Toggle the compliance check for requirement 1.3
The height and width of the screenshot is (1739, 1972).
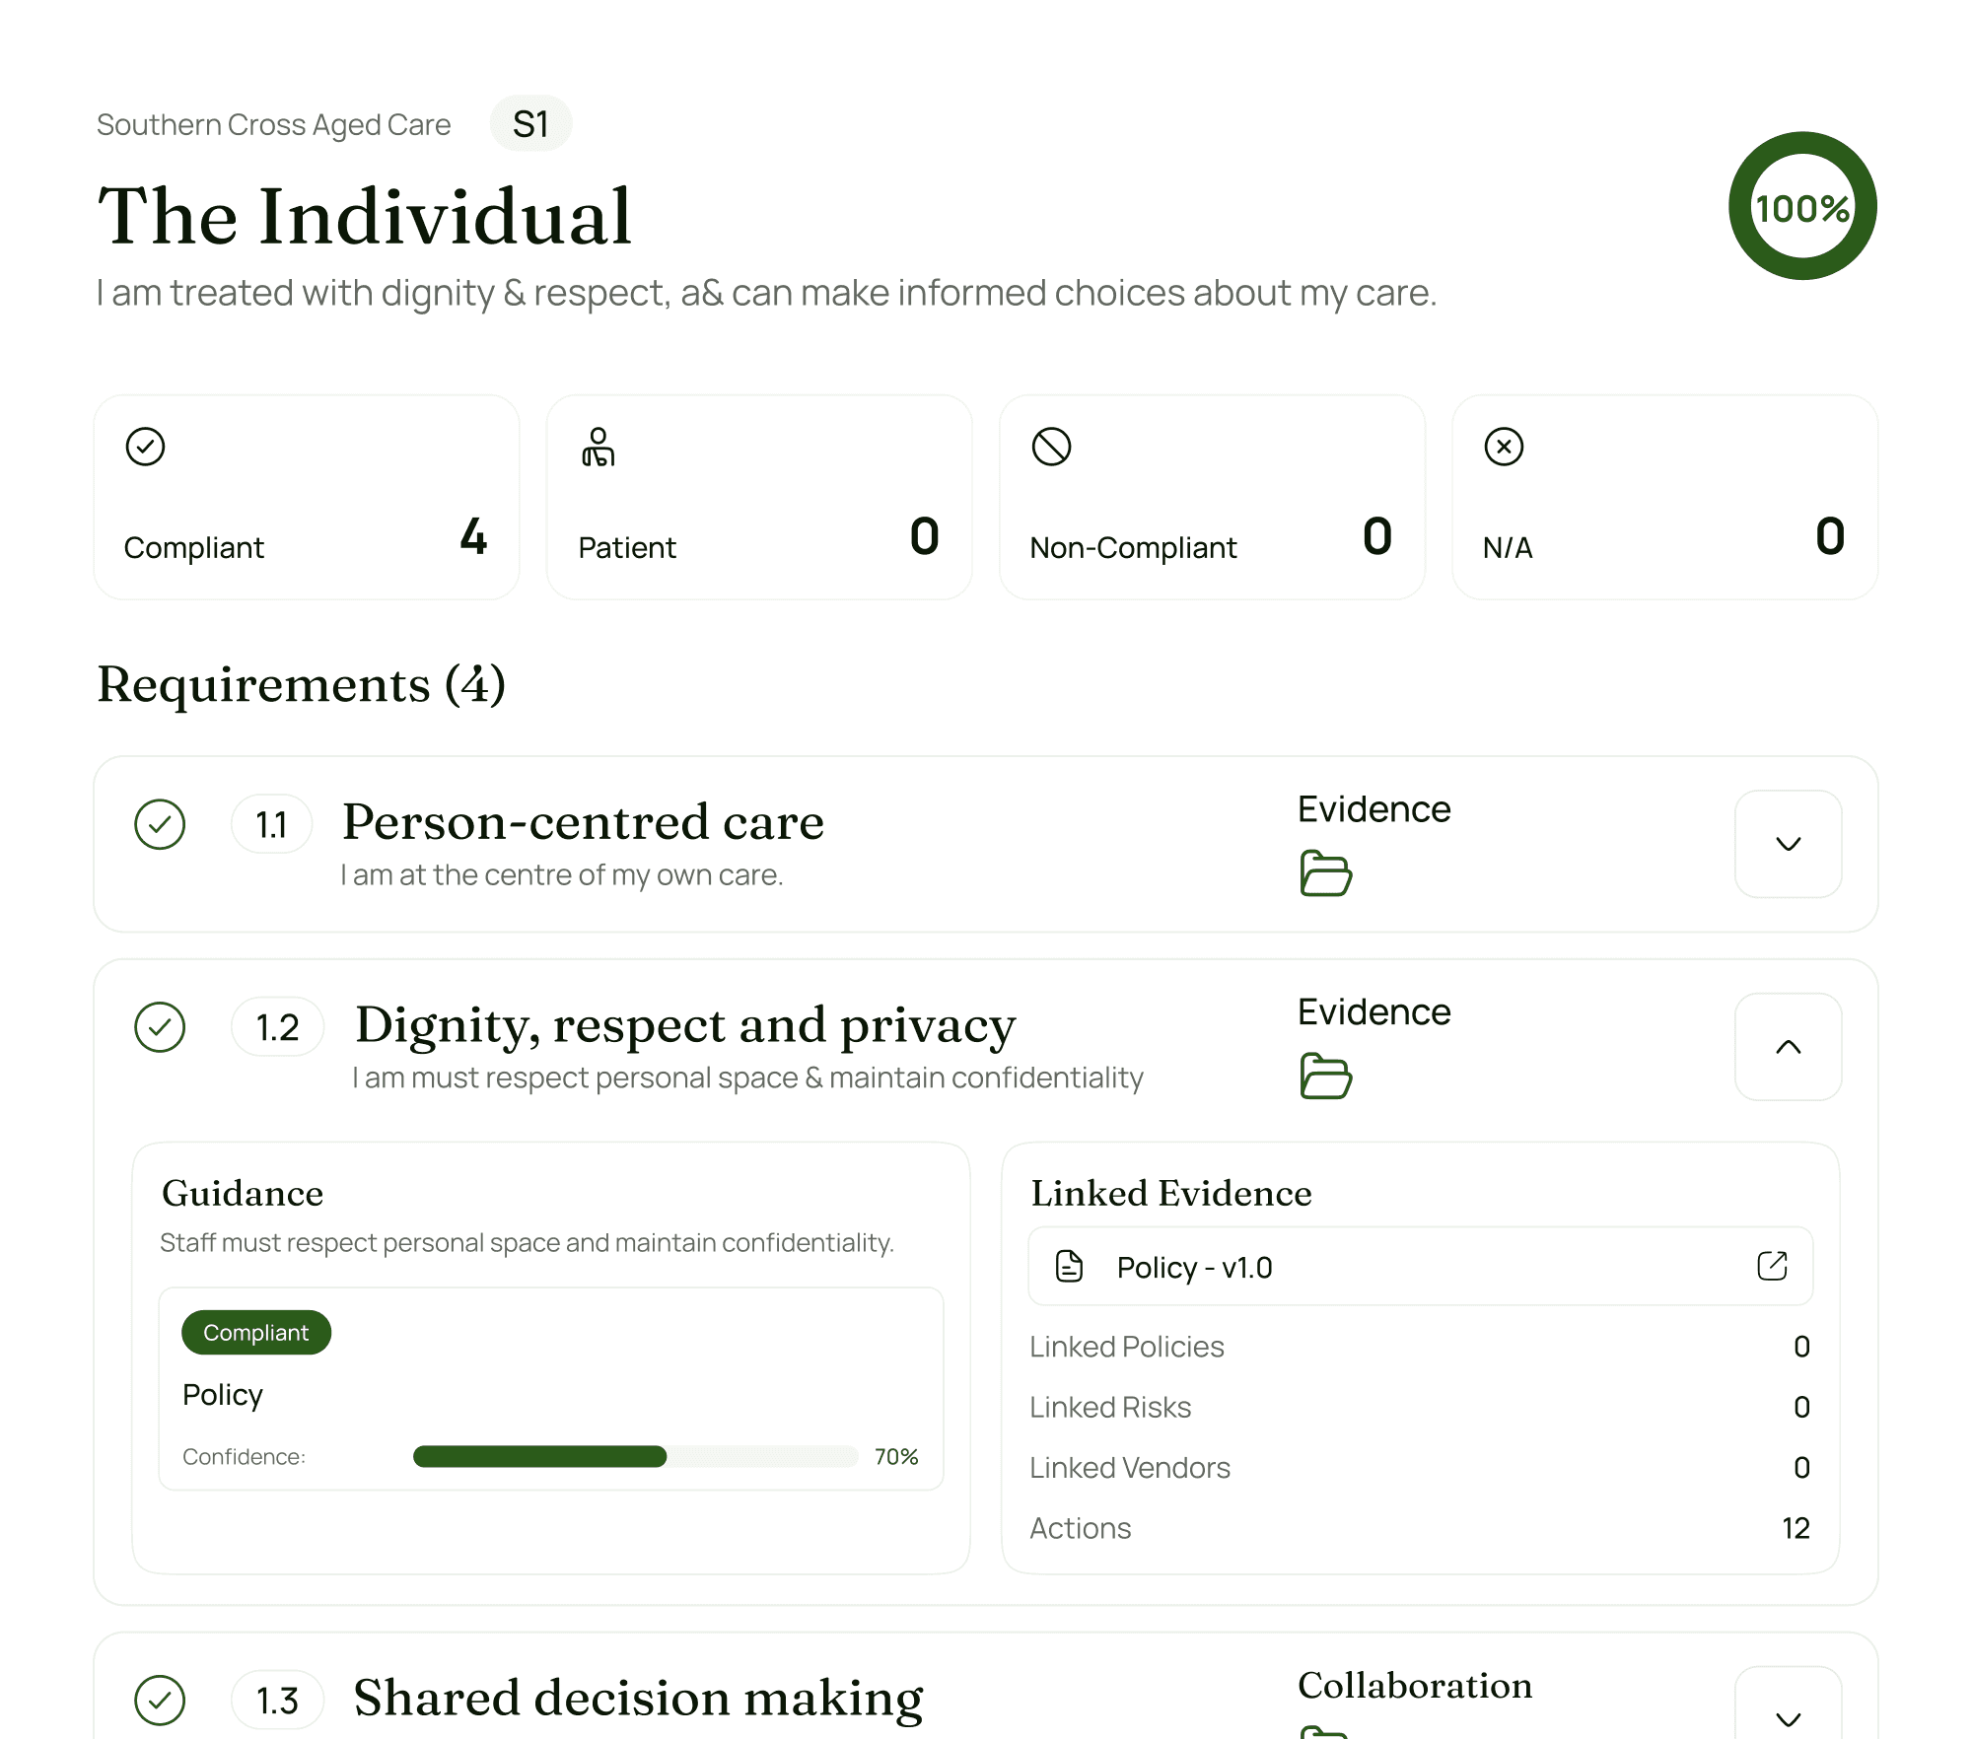pos(160,1698)
